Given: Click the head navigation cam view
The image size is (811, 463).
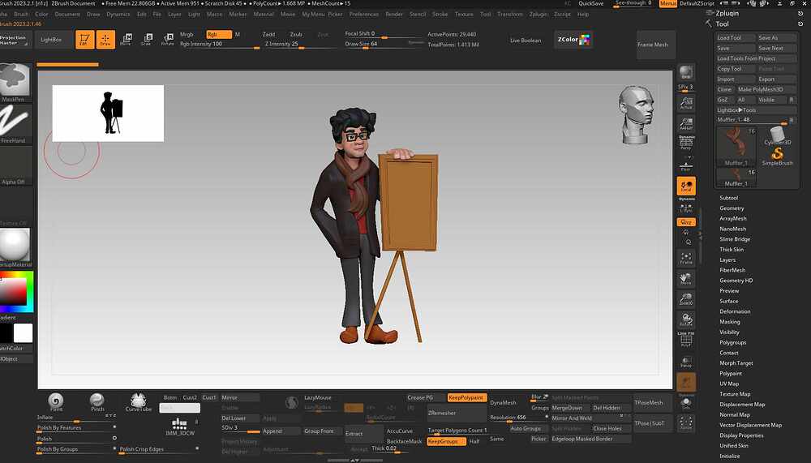Looking at the screenshot, I should (x=636, y=115).
